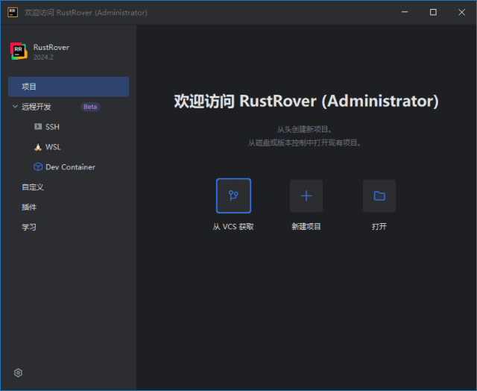Click the 新建项目 label
The image size is (477, 391).
coord(306,227)
